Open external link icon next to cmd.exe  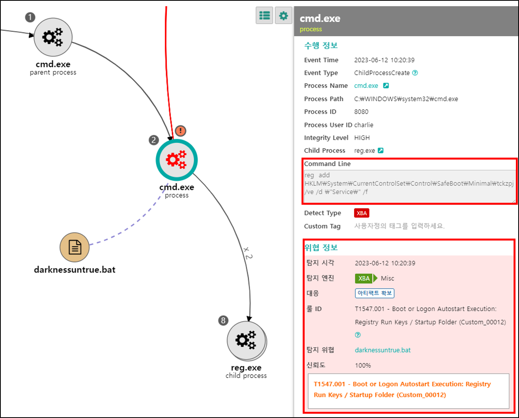click(x=386, y=86)
